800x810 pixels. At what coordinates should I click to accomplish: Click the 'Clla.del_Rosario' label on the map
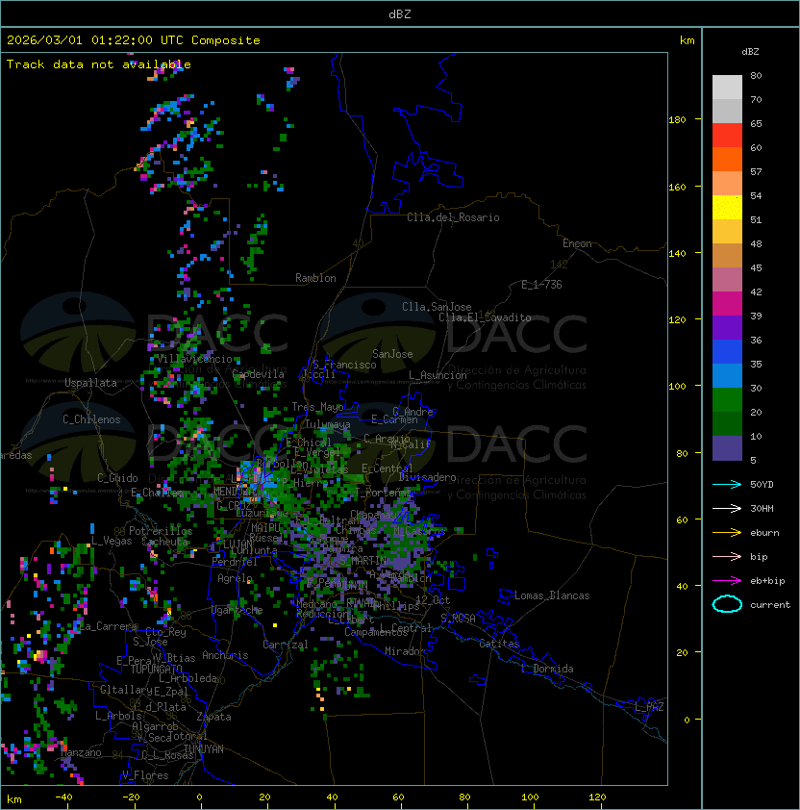point(453,217)
